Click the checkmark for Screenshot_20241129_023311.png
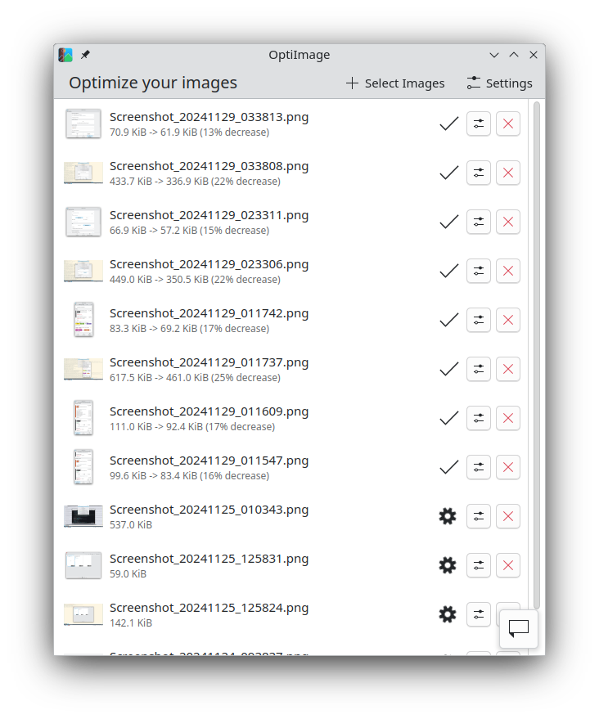 coord(448,222)
